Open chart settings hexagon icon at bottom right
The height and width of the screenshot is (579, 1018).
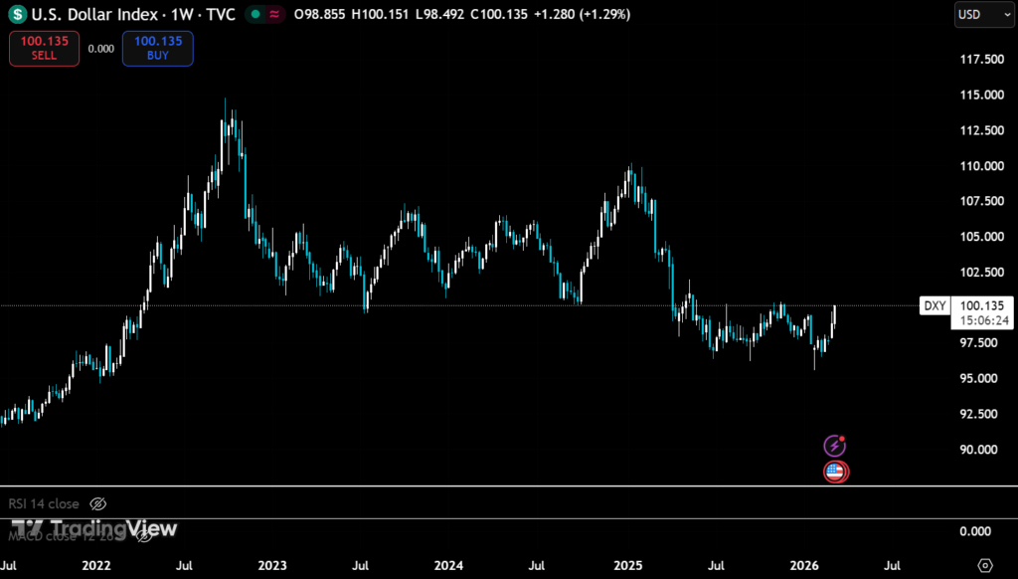985,564
